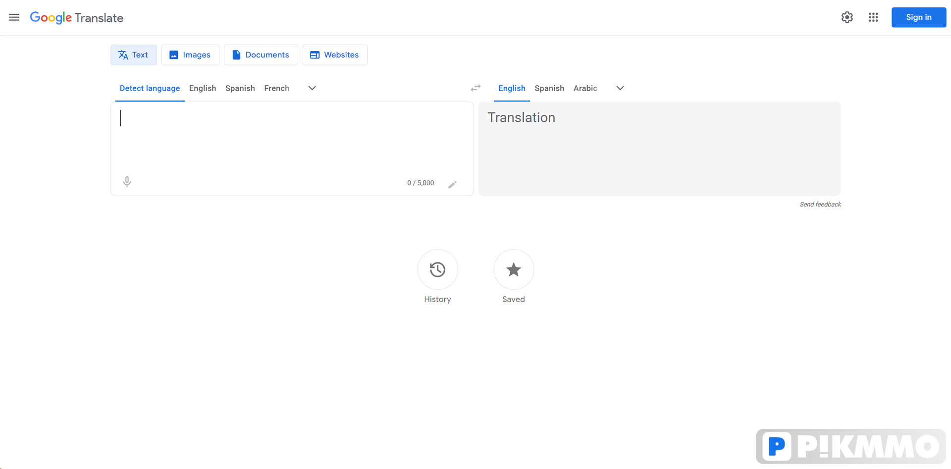Switch to Documents translation mode
The image size is (951, 469).
pos(261,55)
